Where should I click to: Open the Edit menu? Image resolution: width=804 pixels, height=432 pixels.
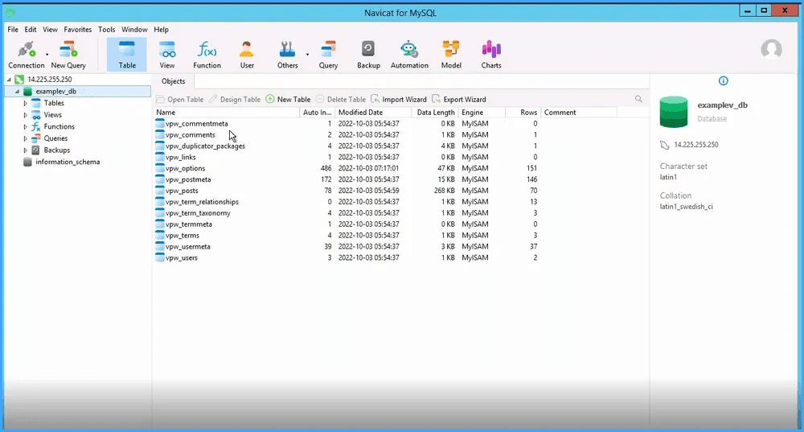[x=31, y=29]
